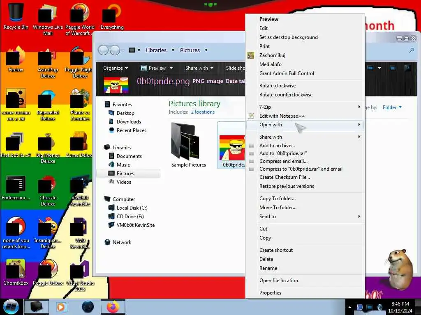Screen dimensions: 421x315
Task: Select Create Checksum File...
Action: 305,177
